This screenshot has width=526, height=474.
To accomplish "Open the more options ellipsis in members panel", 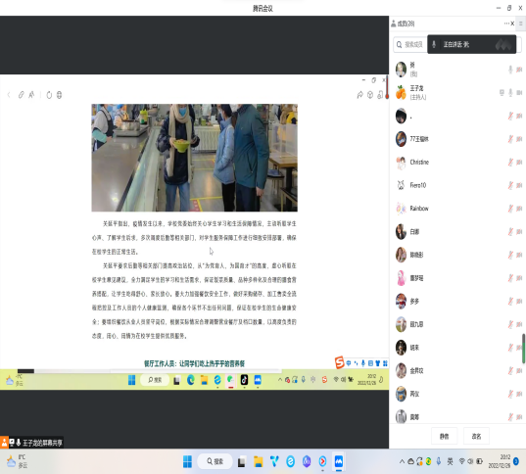I will coord(506,24).
